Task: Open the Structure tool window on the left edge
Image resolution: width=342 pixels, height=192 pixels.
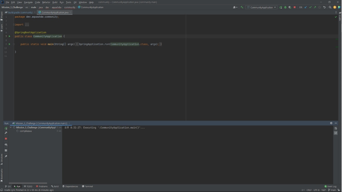Action: (2, 159)
